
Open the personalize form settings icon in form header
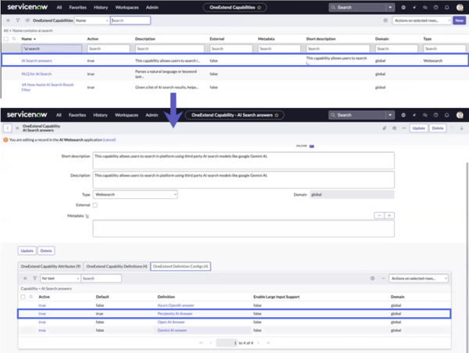tap(394, 128)
